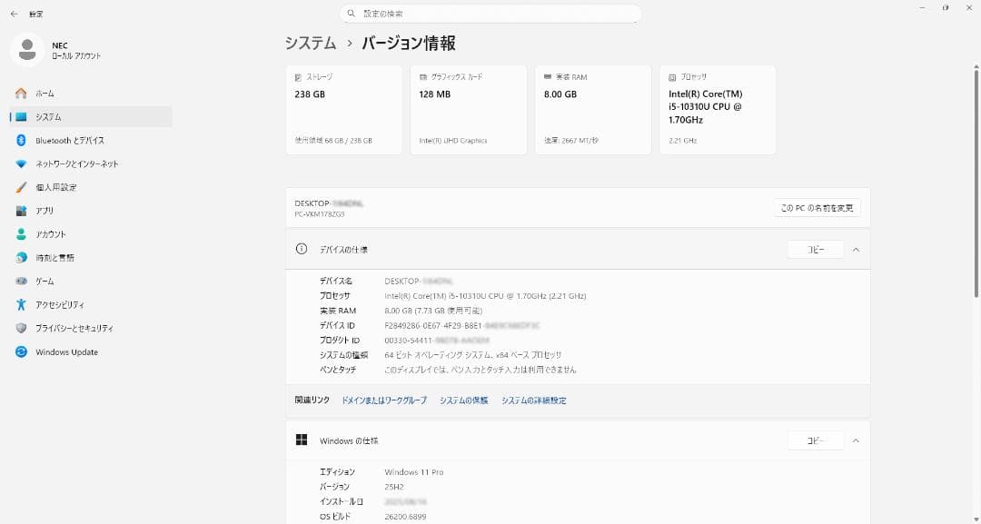Click inside the 設定の検索 search box
Screen dimensions: 981x524
click(490, 13)
